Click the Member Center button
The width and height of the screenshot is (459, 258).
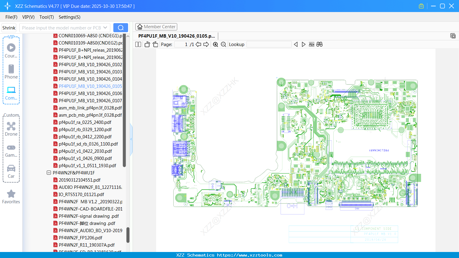pyautogui.click(x=156, y=27)
